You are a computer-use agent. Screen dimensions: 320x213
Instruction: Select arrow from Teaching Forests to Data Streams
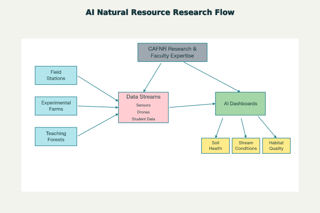98,125
